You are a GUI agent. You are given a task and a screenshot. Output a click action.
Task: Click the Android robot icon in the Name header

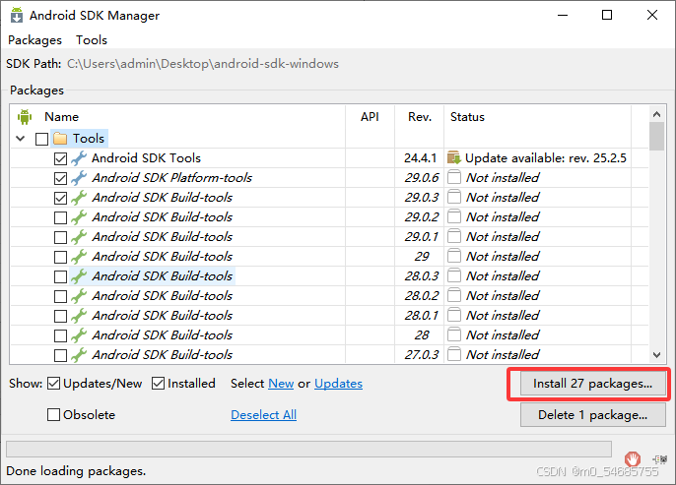pyautogui.click(x=25, y=117)
